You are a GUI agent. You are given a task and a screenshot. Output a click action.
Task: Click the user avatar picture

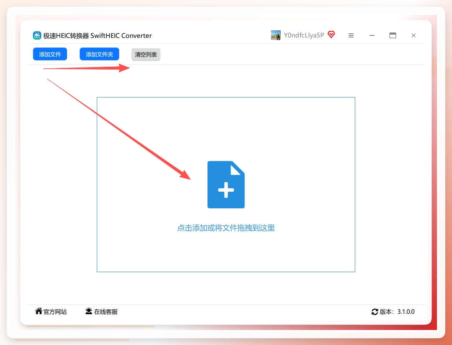pos(276,35)
